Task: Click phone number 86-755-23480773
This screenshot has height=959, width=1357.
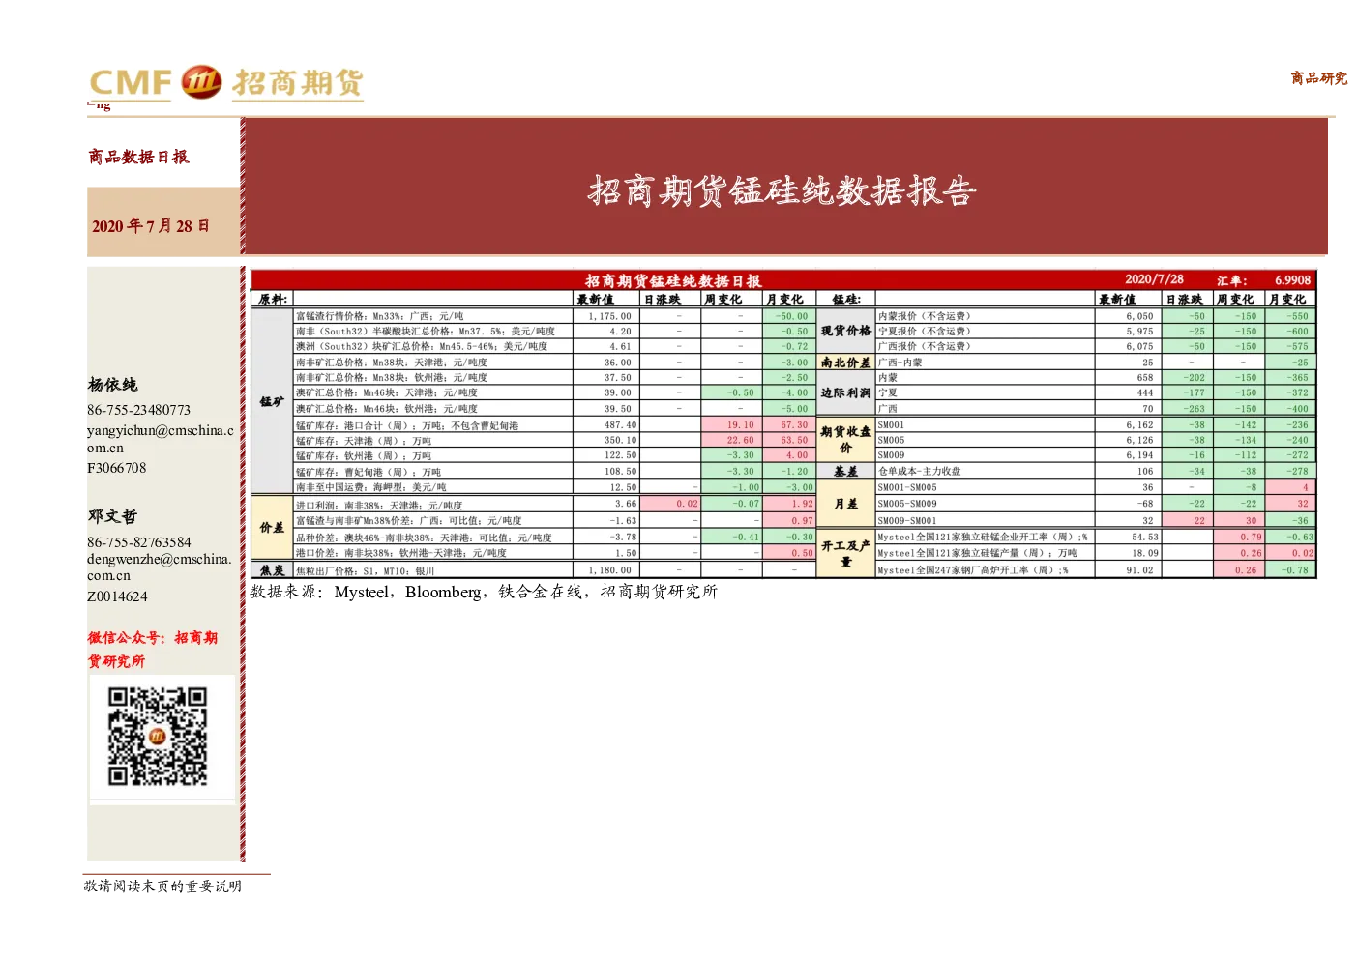Action: (x=138, y=410)
